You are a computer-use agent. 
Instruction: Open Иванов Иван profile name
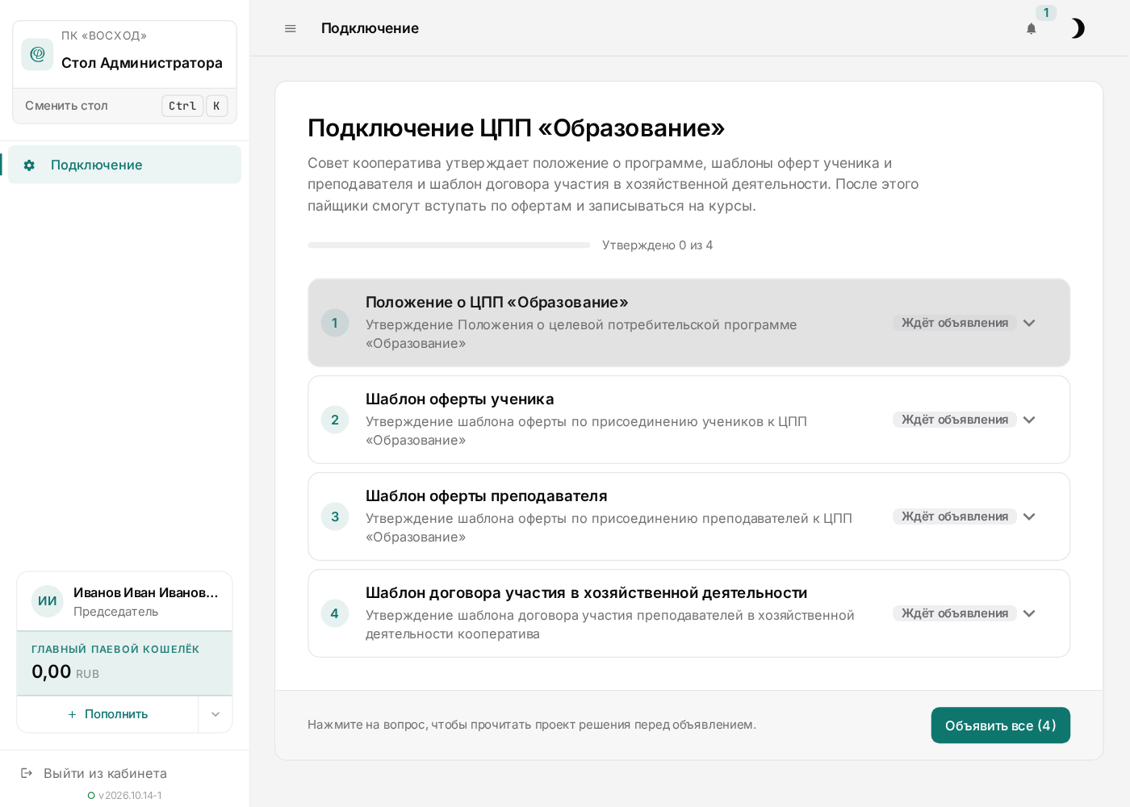pos(146,592)
